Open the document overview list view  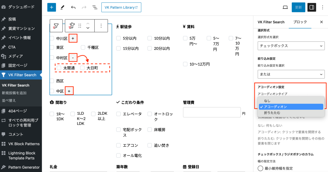pyautogui.click(x=95, y=7)
